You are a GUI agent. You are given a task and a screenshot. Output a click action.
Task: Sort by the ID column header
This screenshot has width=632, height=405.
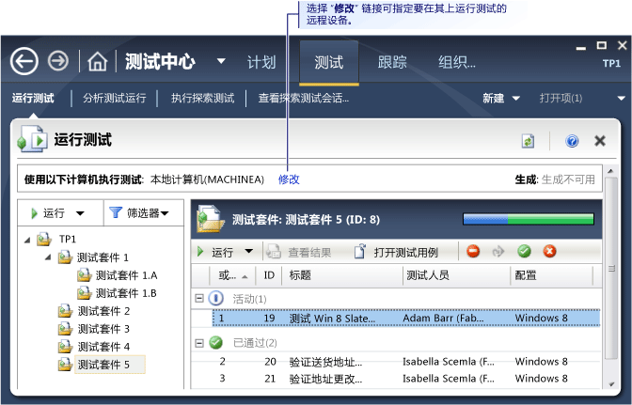(x=269, y=275)
